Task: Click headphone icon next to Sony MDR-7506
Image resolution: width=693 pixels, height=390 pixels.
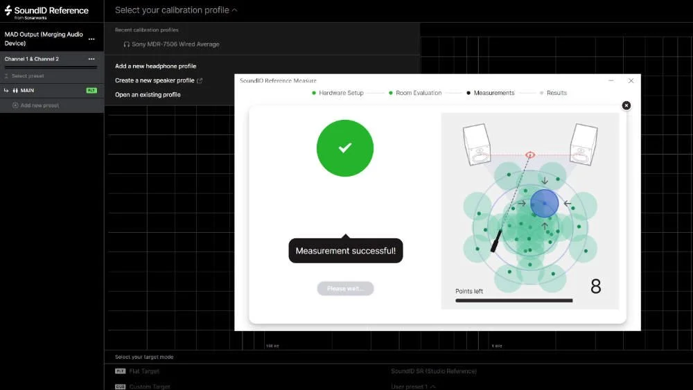Action: coord(126,44)
